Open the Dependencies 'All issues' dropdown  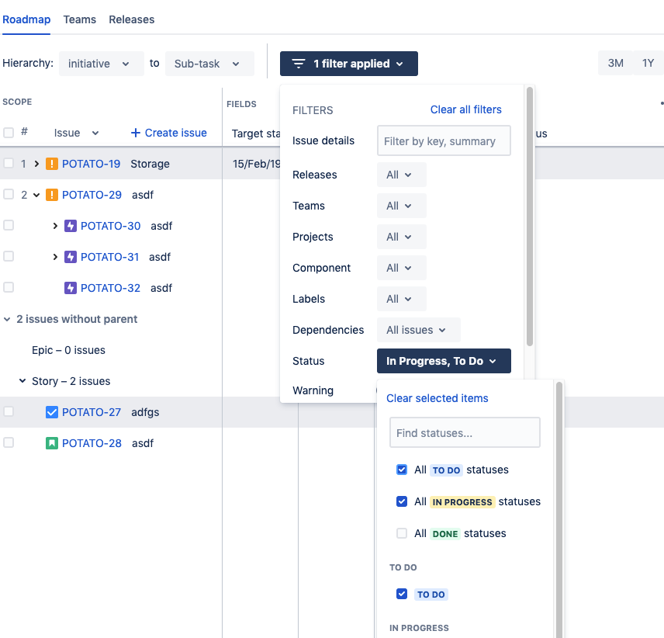tap(418, 330)
